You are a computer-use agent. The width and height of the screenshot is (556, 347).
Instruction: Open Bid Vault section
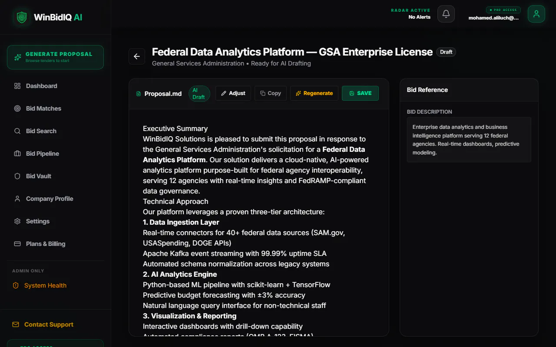[39, 176]
